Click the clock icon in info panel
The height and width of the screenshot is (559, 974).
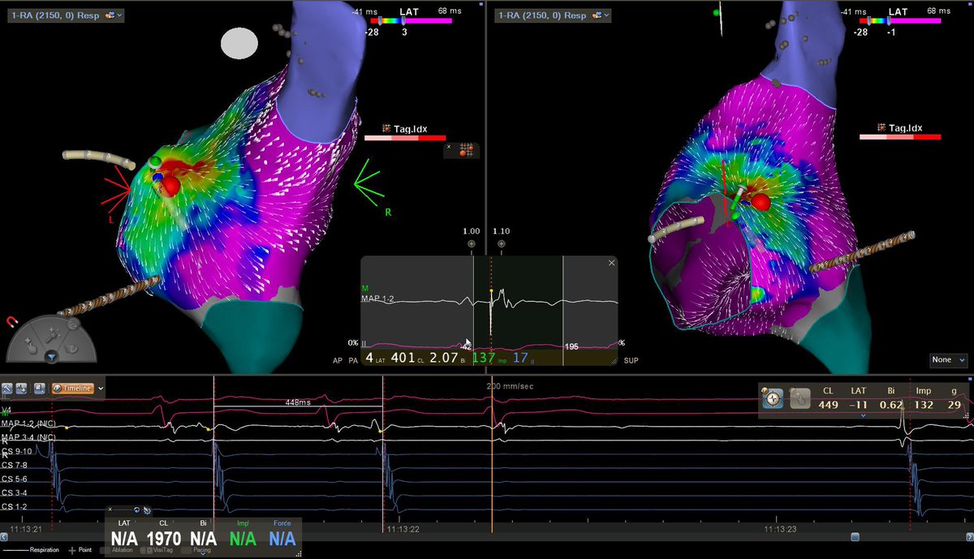pos(773,399)
